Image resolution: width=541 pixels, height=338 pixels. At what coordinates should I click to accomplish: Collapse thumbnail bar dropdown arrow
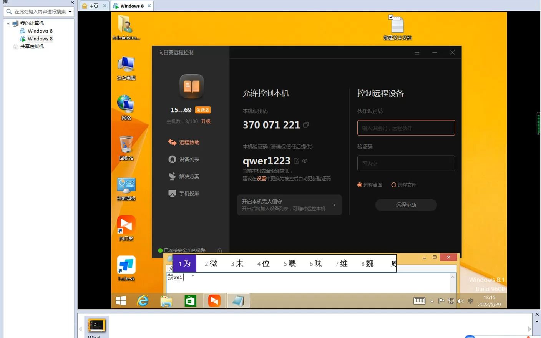[x=537, y=321]
